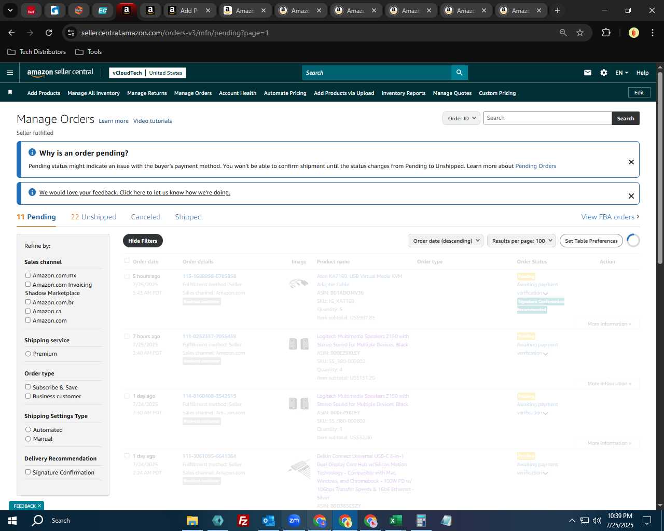Click the order search input field
The image size is (664, 531).
pyautogui.click(x=547, y=118)
